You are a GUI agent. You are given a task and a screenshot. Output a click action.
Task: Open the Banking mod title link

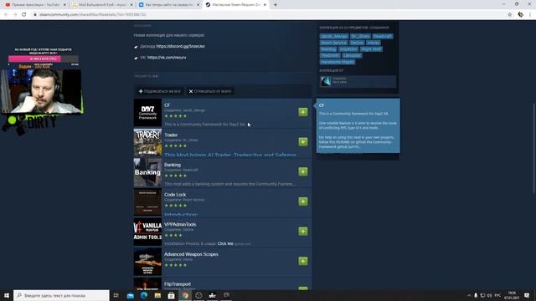[173, 165]
